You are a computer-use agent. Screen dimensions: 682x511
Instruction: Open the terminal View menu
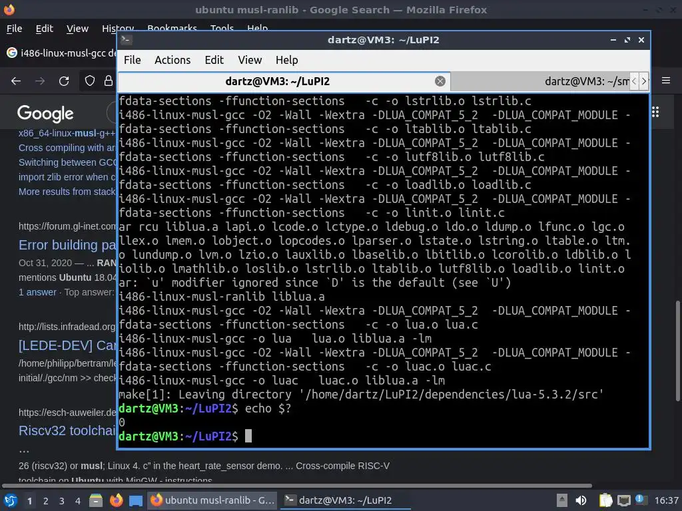[x=250, y=60]
